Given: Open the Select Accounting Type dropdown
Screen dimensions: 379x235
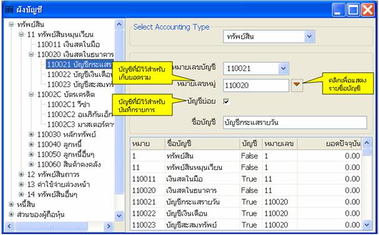Looking at the screenshot, I should [309, 37].
